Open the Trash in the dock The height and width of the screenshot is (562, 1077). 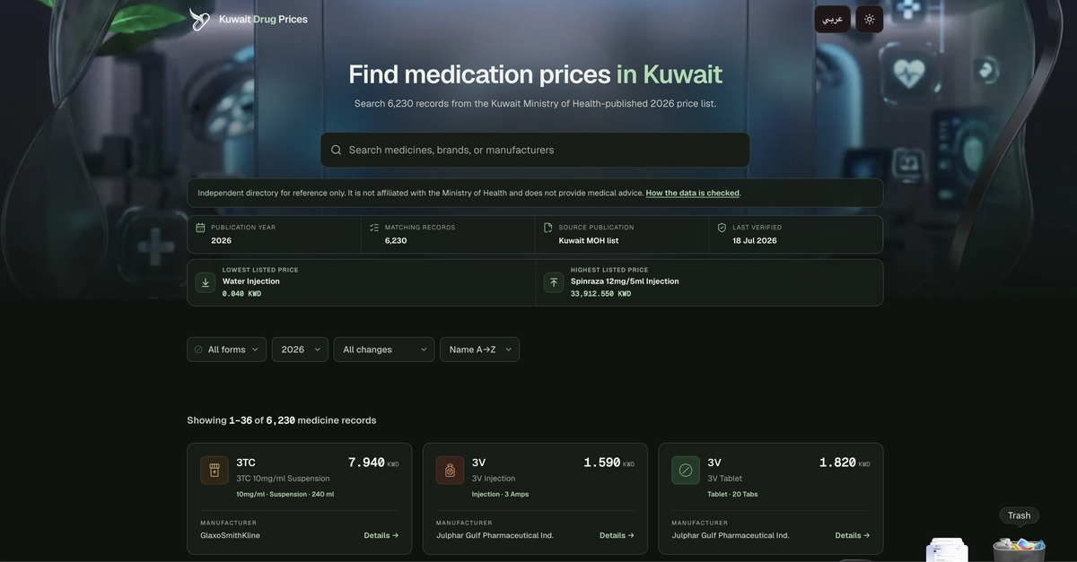point(1019,549)
